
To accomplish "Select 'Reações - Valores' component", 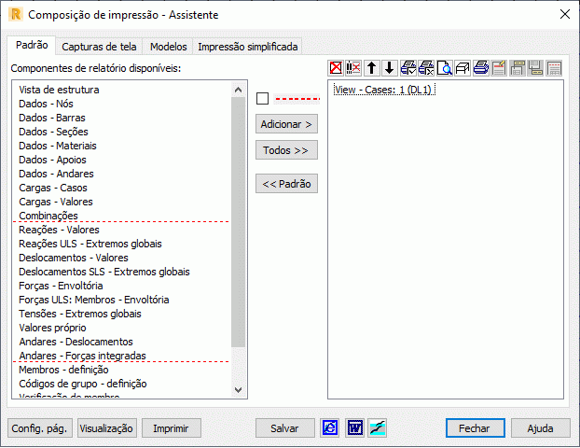I will (x=59, y=230).
